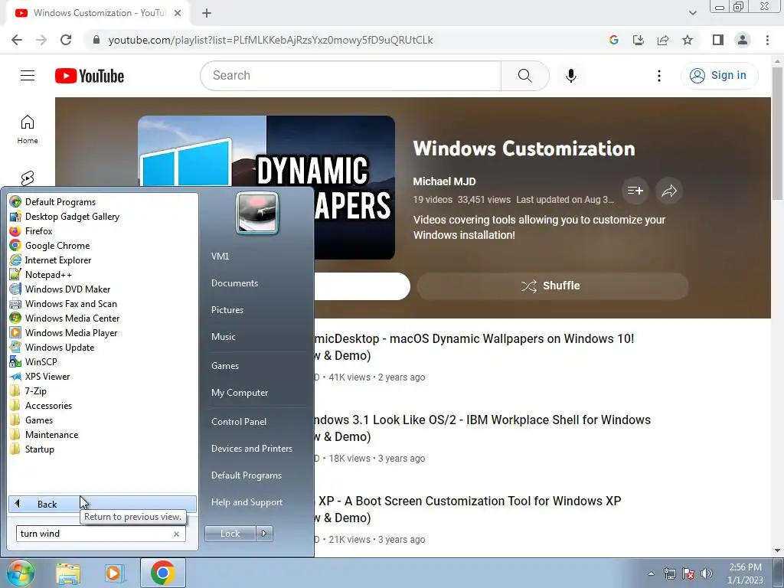This screenshot has width=784, height=588.
Task: Share this page icon in address bar
Action: click(x=663, y=40)
